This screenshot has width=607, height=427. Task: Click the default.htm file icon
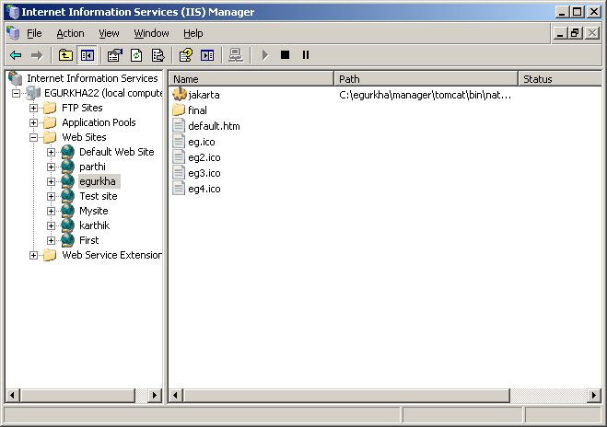pos(179,126)
